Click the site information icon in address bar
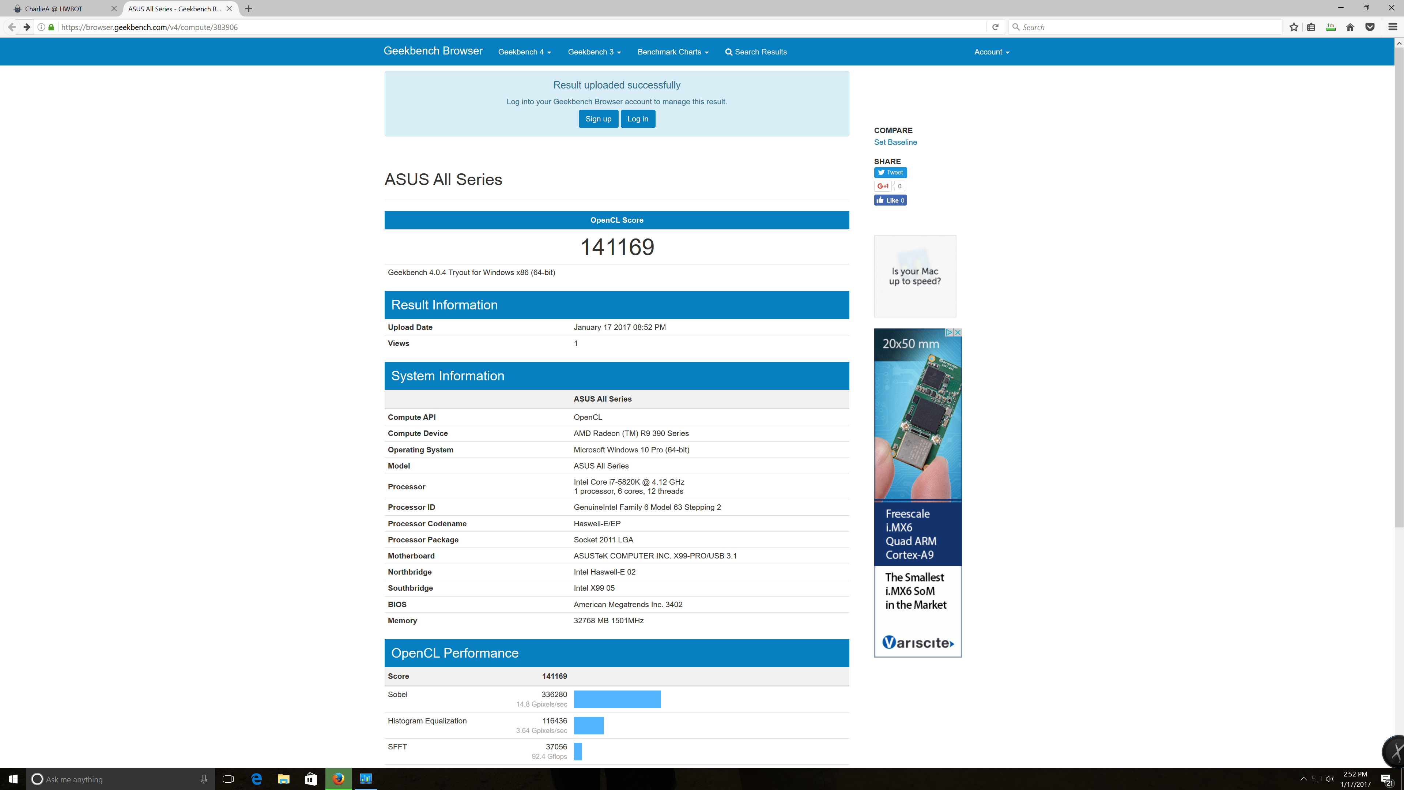Image resolution: width=1404 pixels, height=790 pixels. [x=41, y=27]
